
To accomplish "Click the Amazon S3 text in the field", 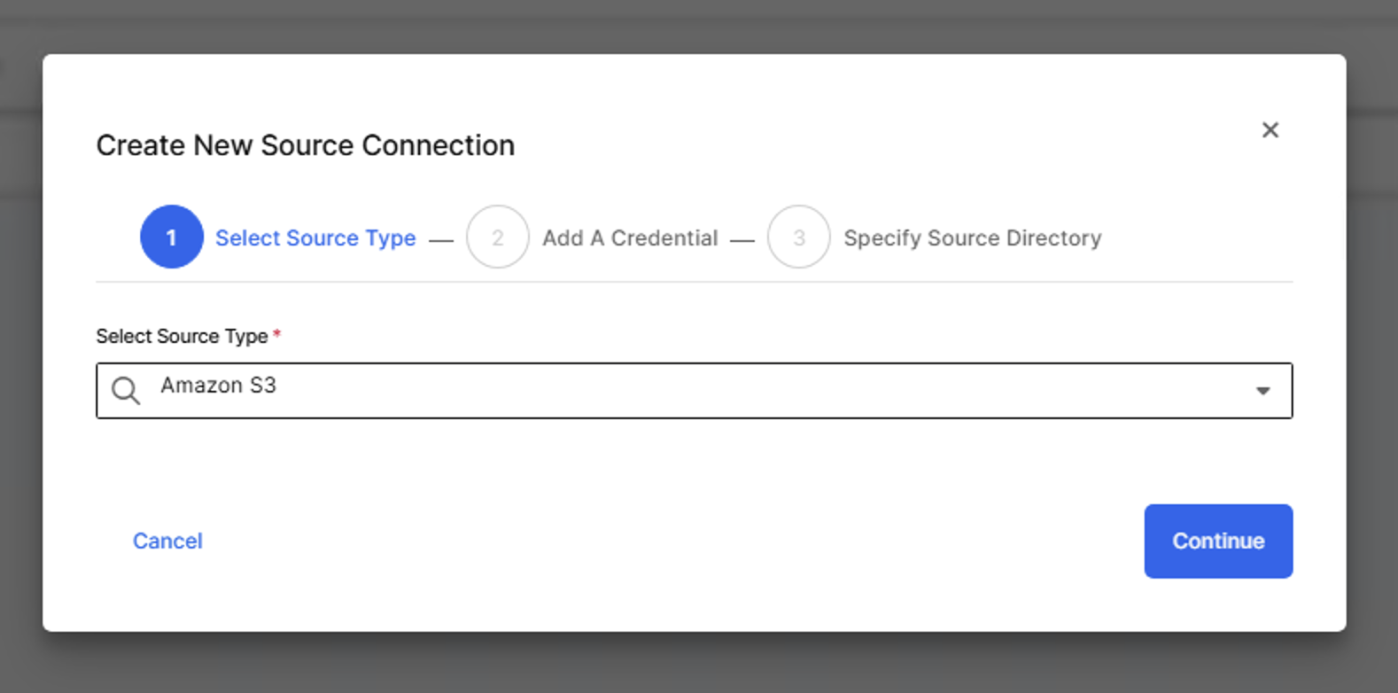I will click(x=218, y=385).
